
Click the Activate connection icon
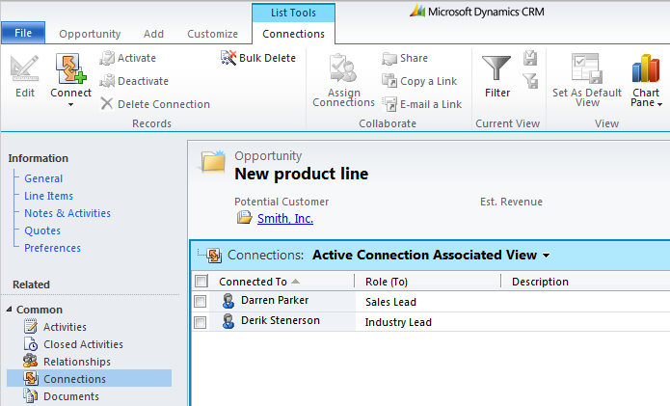(x=108, y=58)
